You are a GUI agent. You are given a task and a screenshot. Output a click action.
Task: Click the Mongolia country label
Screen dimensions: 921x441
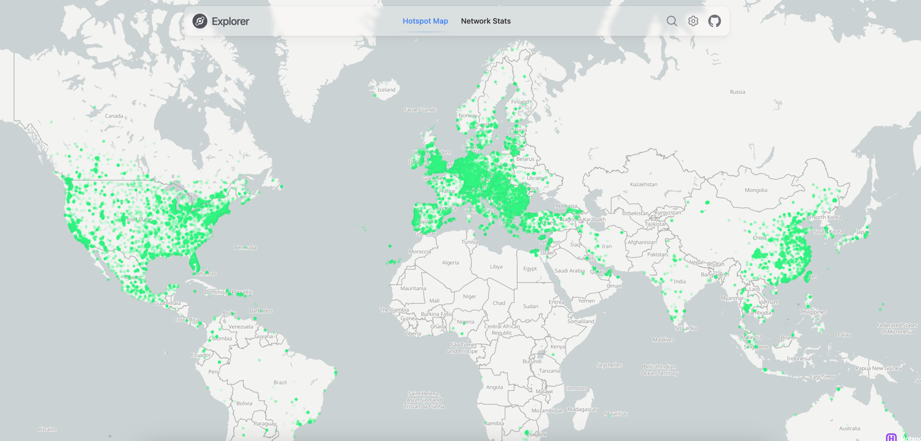click(756, 190)
